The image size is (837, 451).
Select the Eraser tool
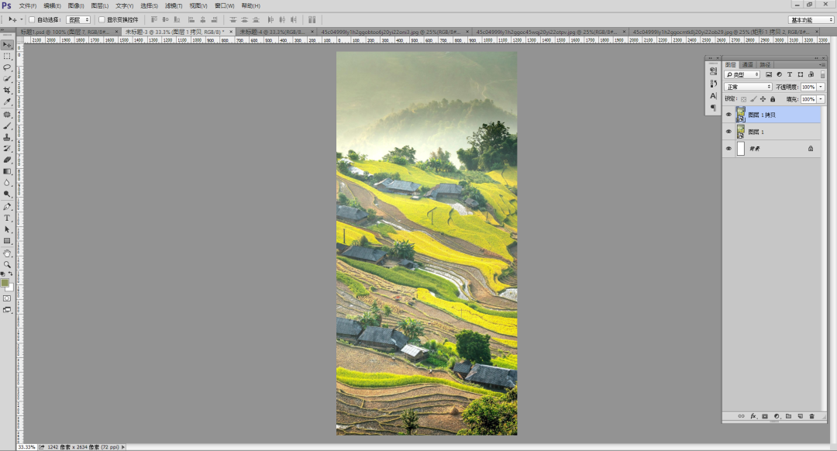[x=7, y=160]
